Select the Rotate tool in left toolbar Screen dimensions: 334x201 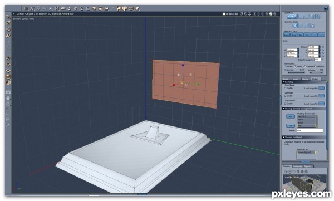click(8, 29)
